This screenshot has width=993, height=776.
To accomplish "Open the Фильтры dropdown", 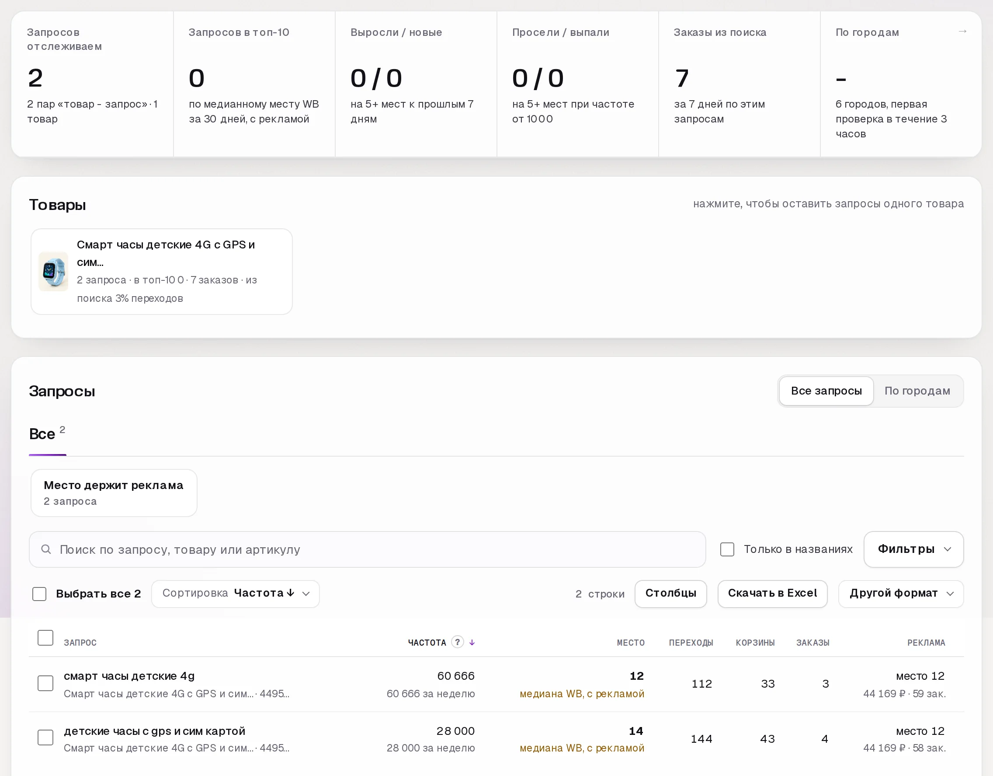I will click(913, 549).
